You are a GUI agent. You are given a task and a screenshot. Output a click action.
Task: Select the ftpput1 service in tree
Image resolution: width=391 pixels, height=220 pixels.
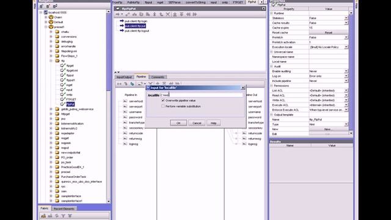point(71,80)
